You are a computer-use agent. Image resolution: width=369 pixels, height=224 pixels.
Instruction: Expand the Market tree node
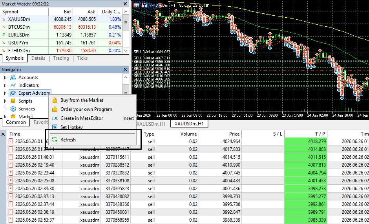5,117
